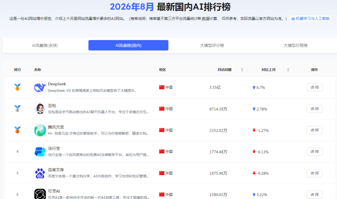Image resolution: width=337 pixels, height=199 pixels.
Task: Click the 8714.39万 visits value
Action: (218, 109)
